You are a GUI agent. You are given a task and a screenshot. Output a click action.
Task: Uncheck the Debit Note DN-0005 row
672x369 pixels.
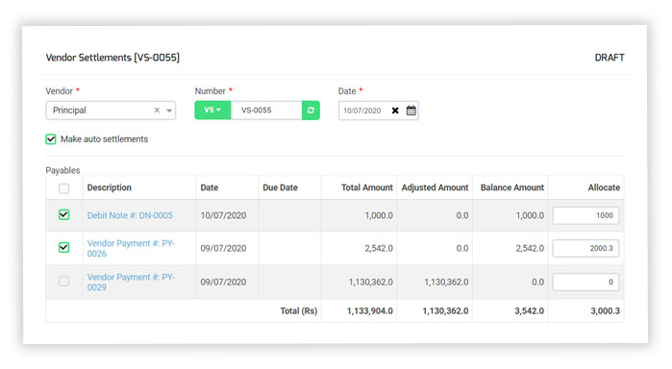click(63, 214)
